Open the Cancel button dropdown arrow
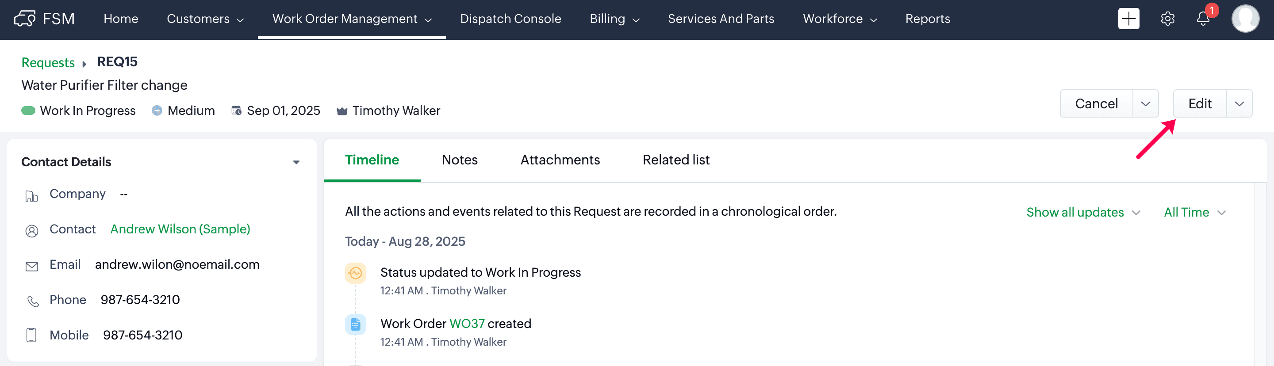The height and width of the screenshot is (366, 1274). 1145,104
